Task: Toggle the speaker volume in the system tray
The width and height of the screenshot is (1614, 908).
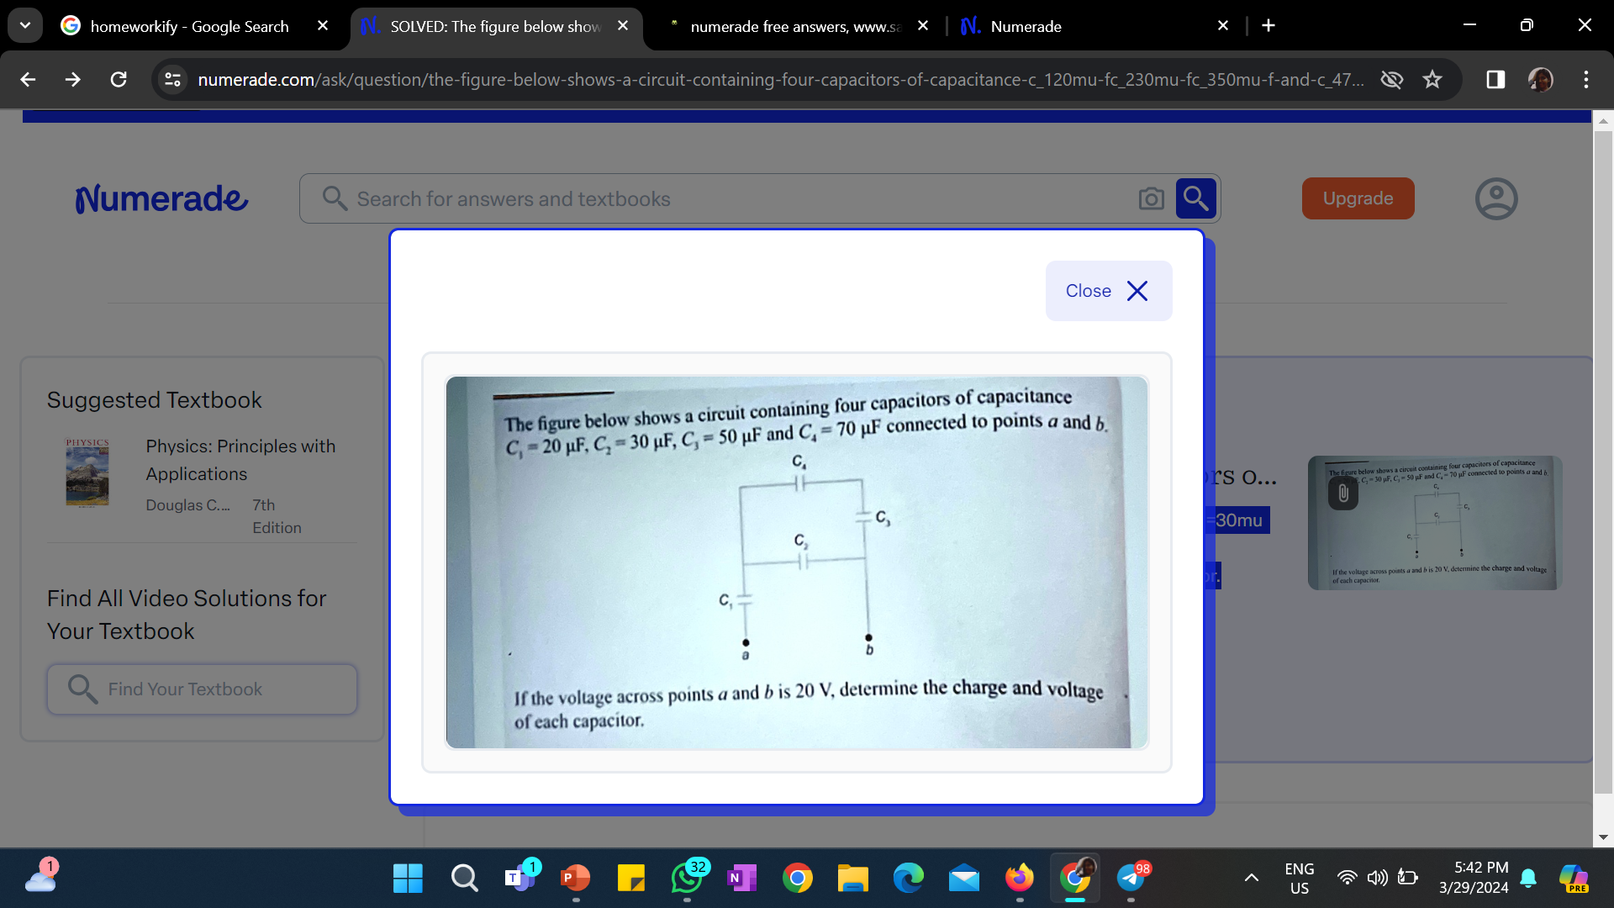Action: pos(1377,878)
